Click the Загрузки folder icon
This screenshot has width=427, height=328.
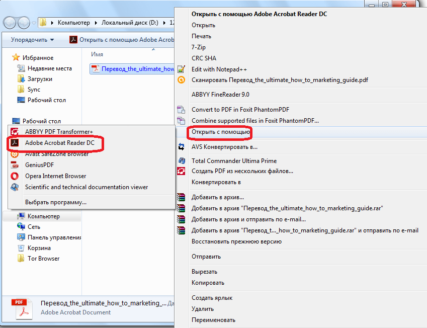[x=21, y=79]
